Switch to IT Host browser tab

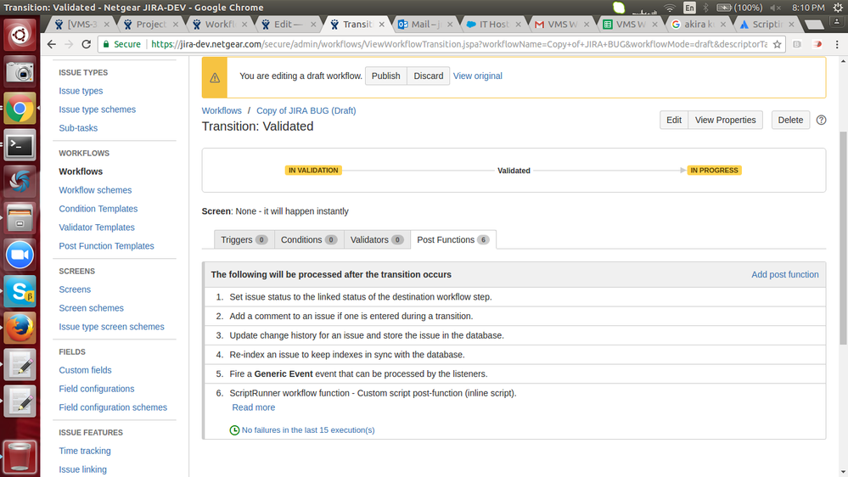point(494,25)
